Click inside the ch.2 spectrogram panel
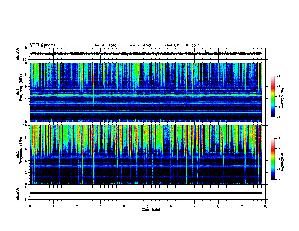The image size is (299, 231). pyautogui.click(x=146, y=155)
